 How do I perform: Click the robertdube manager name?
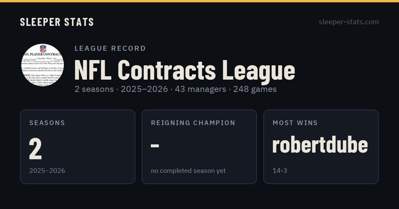pos(320,145)
